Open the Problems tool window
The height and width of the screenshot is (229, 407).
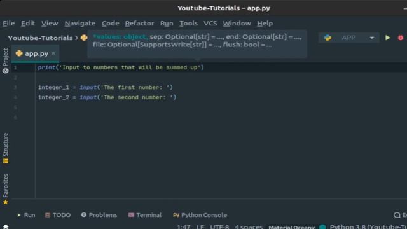click(x=99, y=215)
